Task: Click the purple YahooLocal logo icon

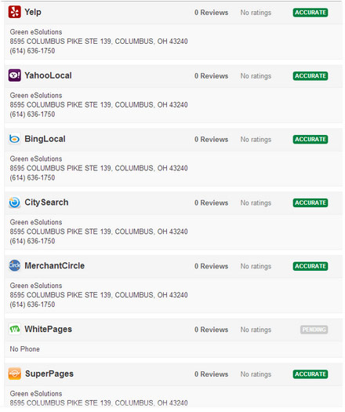Action: (14, 75)
